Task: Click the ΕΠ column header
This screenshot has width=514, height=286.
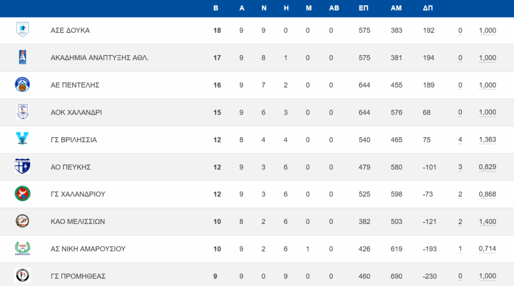Action: click(x=363, y=8)
